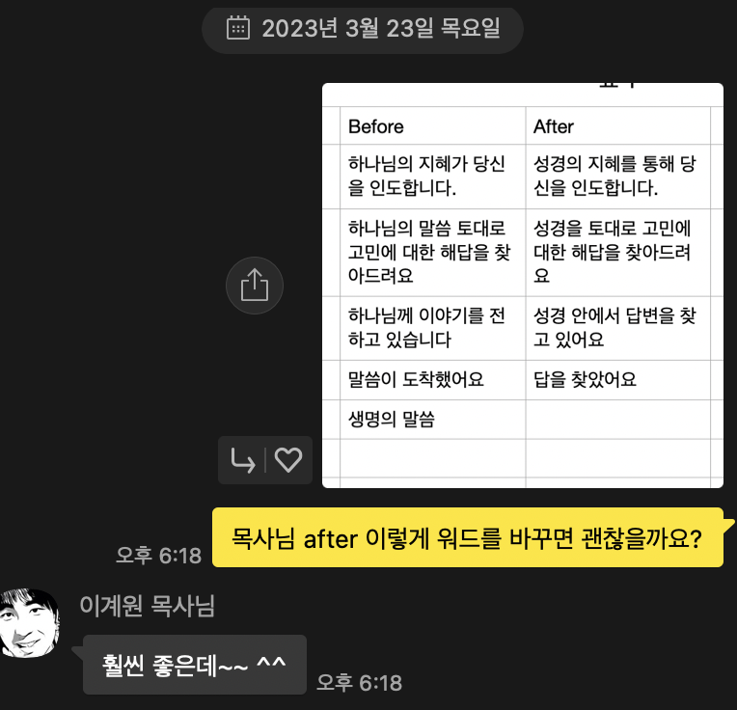Click the 오후 6:18 timestamp beside gray reply

360,683
